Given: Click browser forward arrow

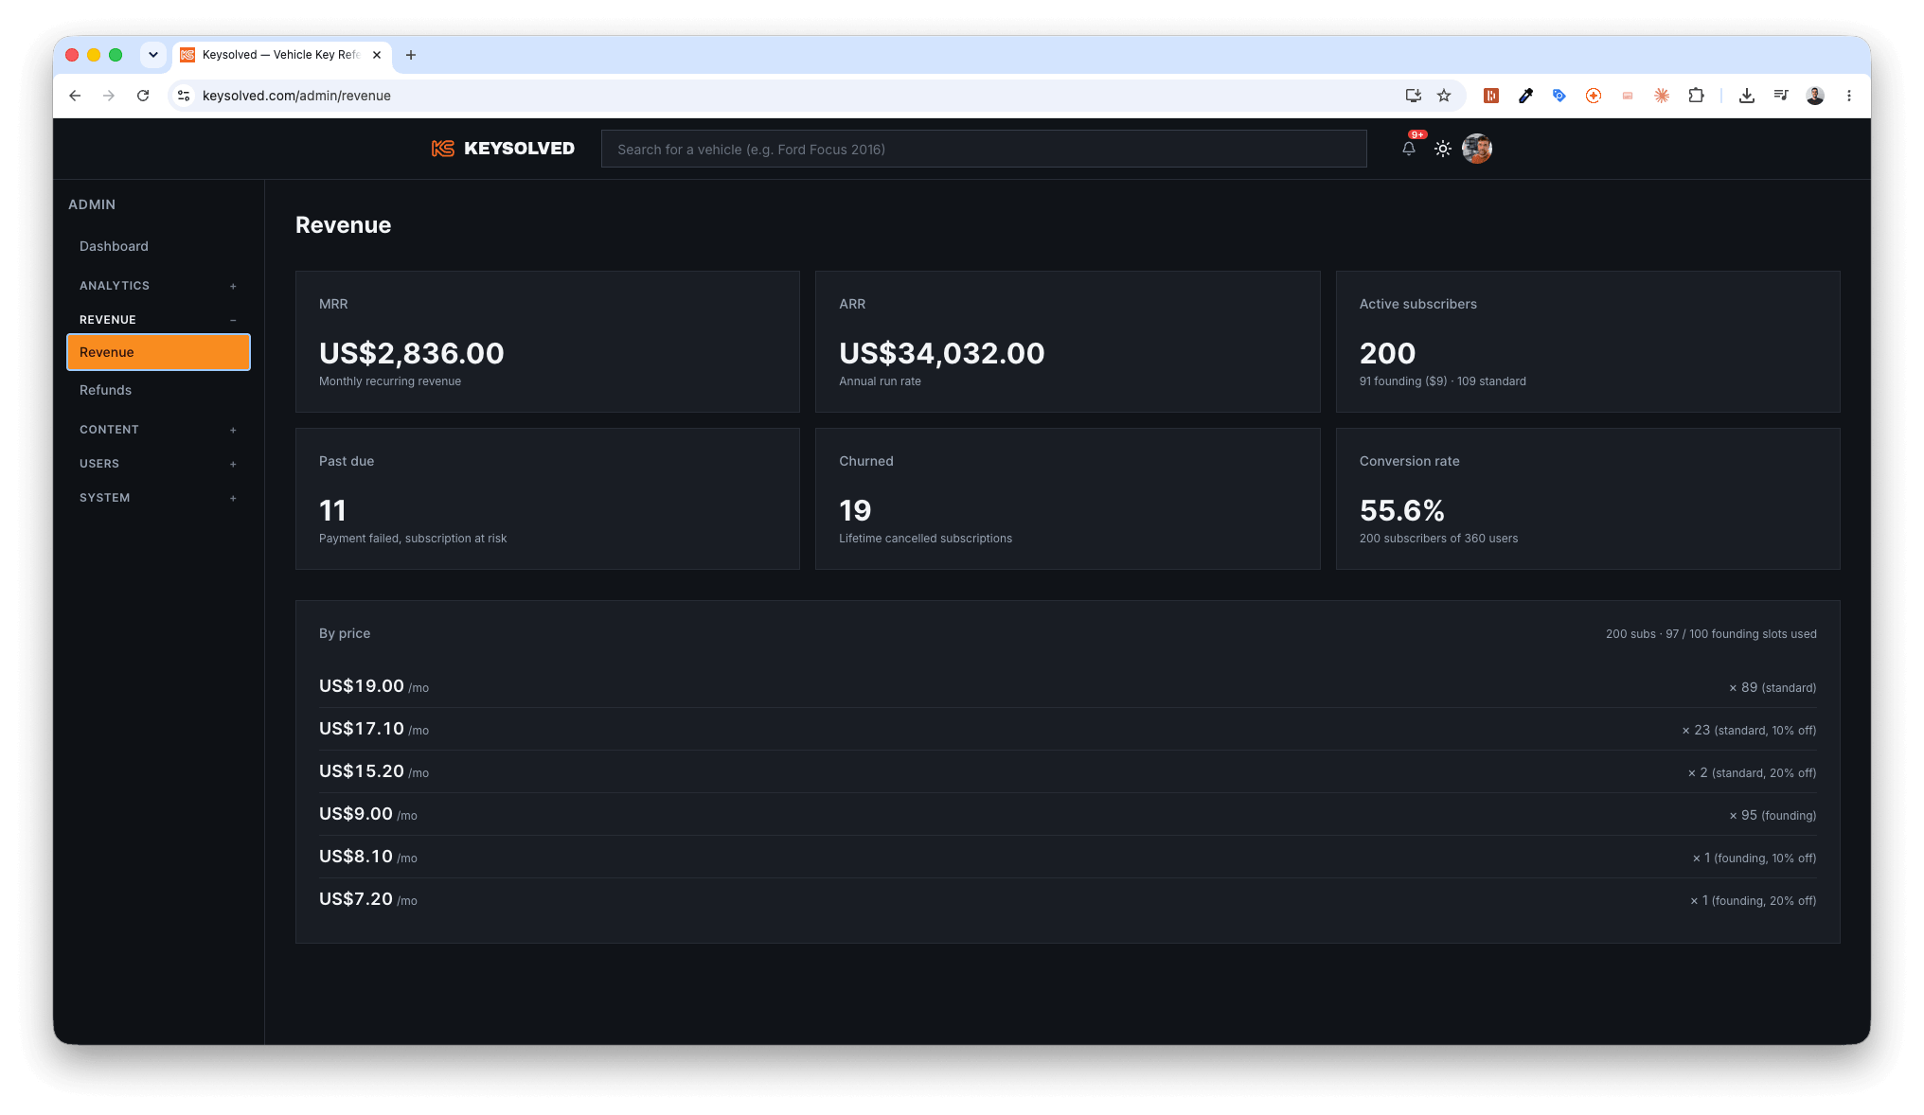Looking at the screenshot, I should coord(109,96).
